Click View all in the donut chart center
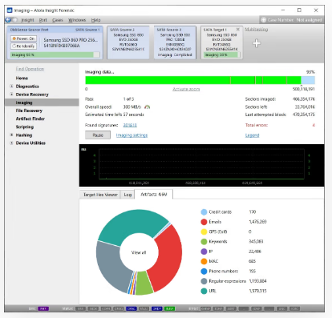The width and height of the screenshot is (332, 318). tap(139, 252)
